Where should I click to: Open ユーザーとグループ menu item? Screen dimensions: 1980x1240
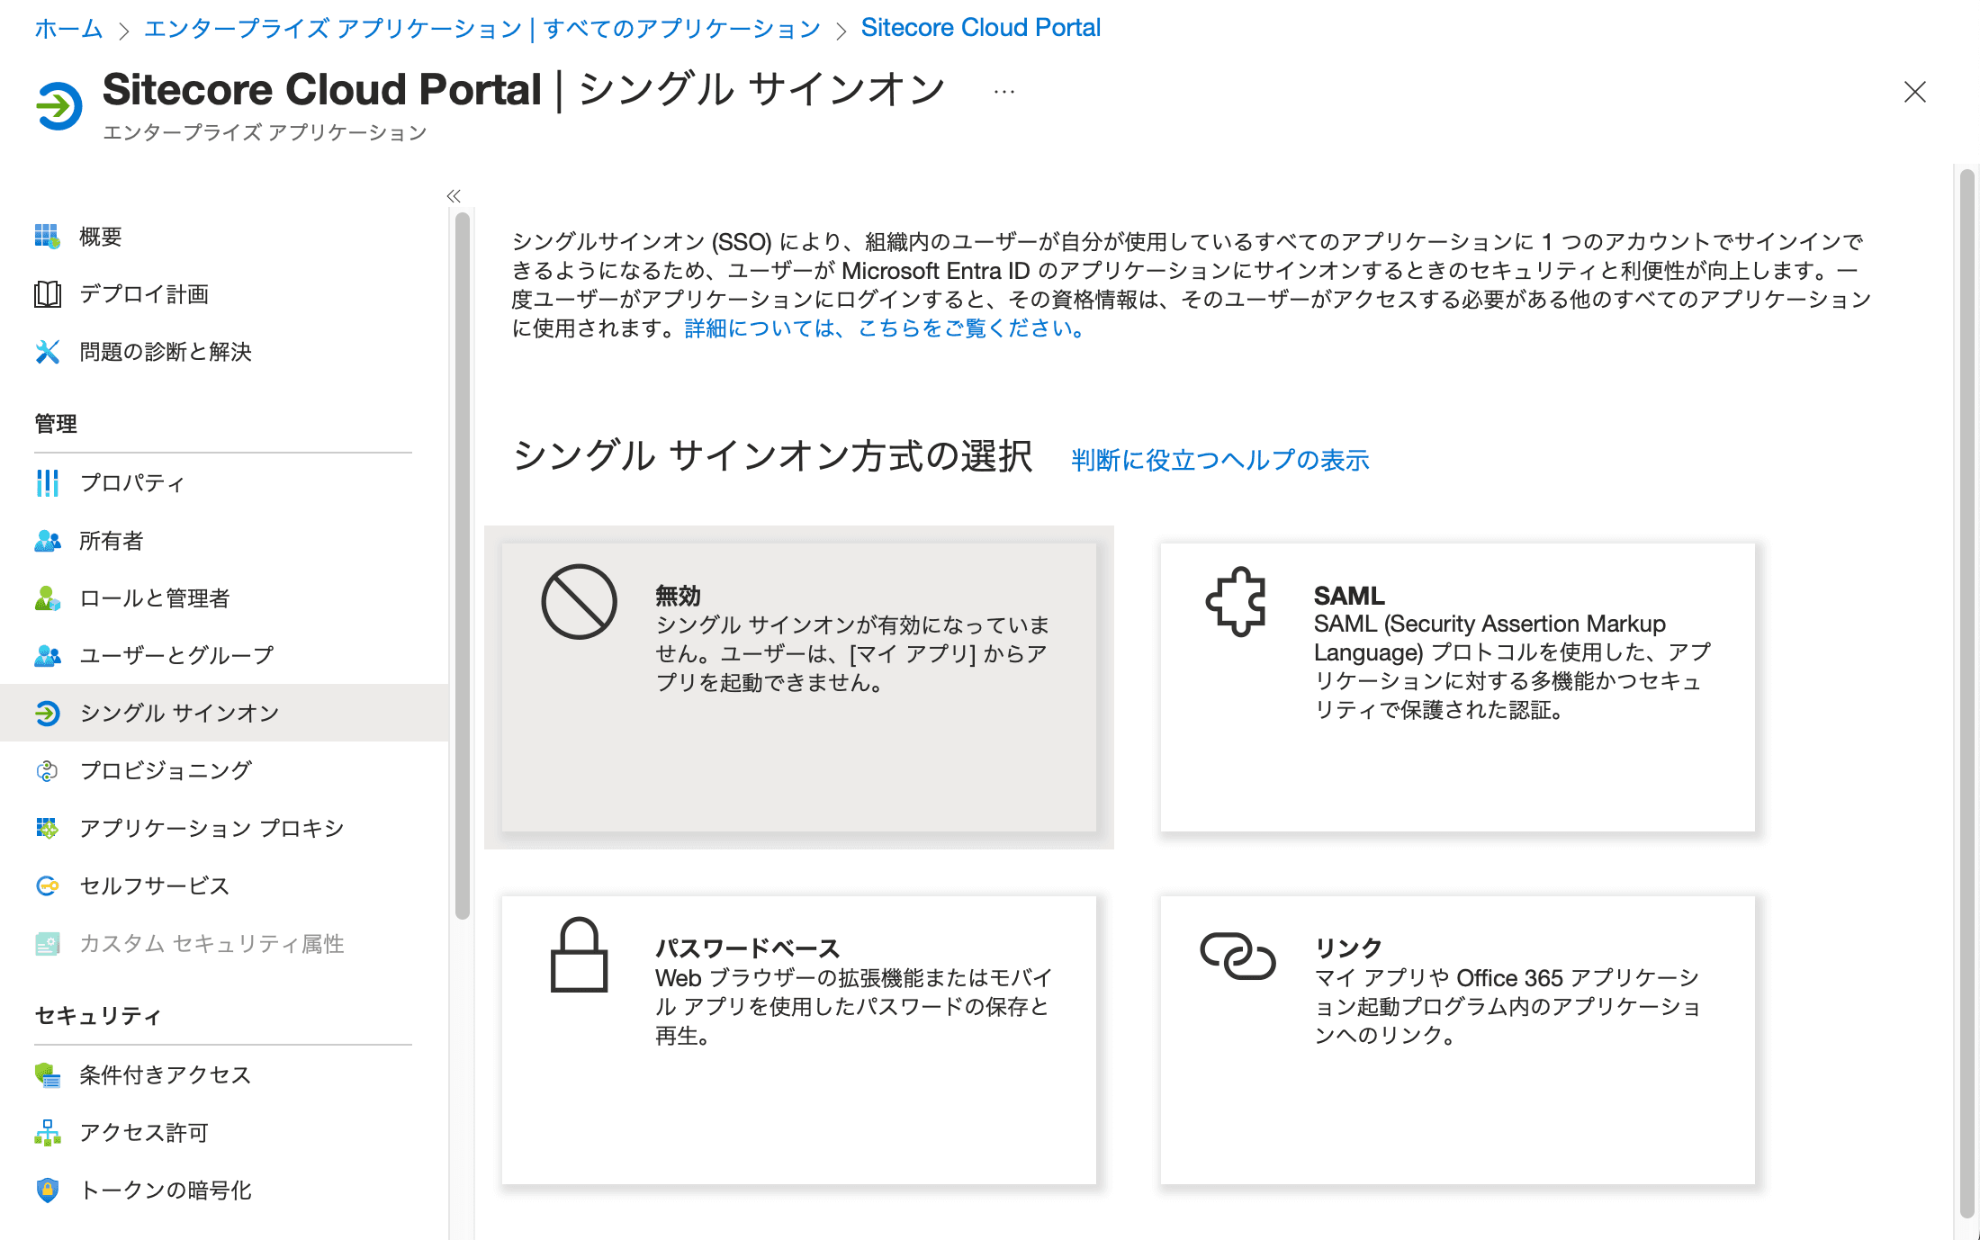[176, 656]
